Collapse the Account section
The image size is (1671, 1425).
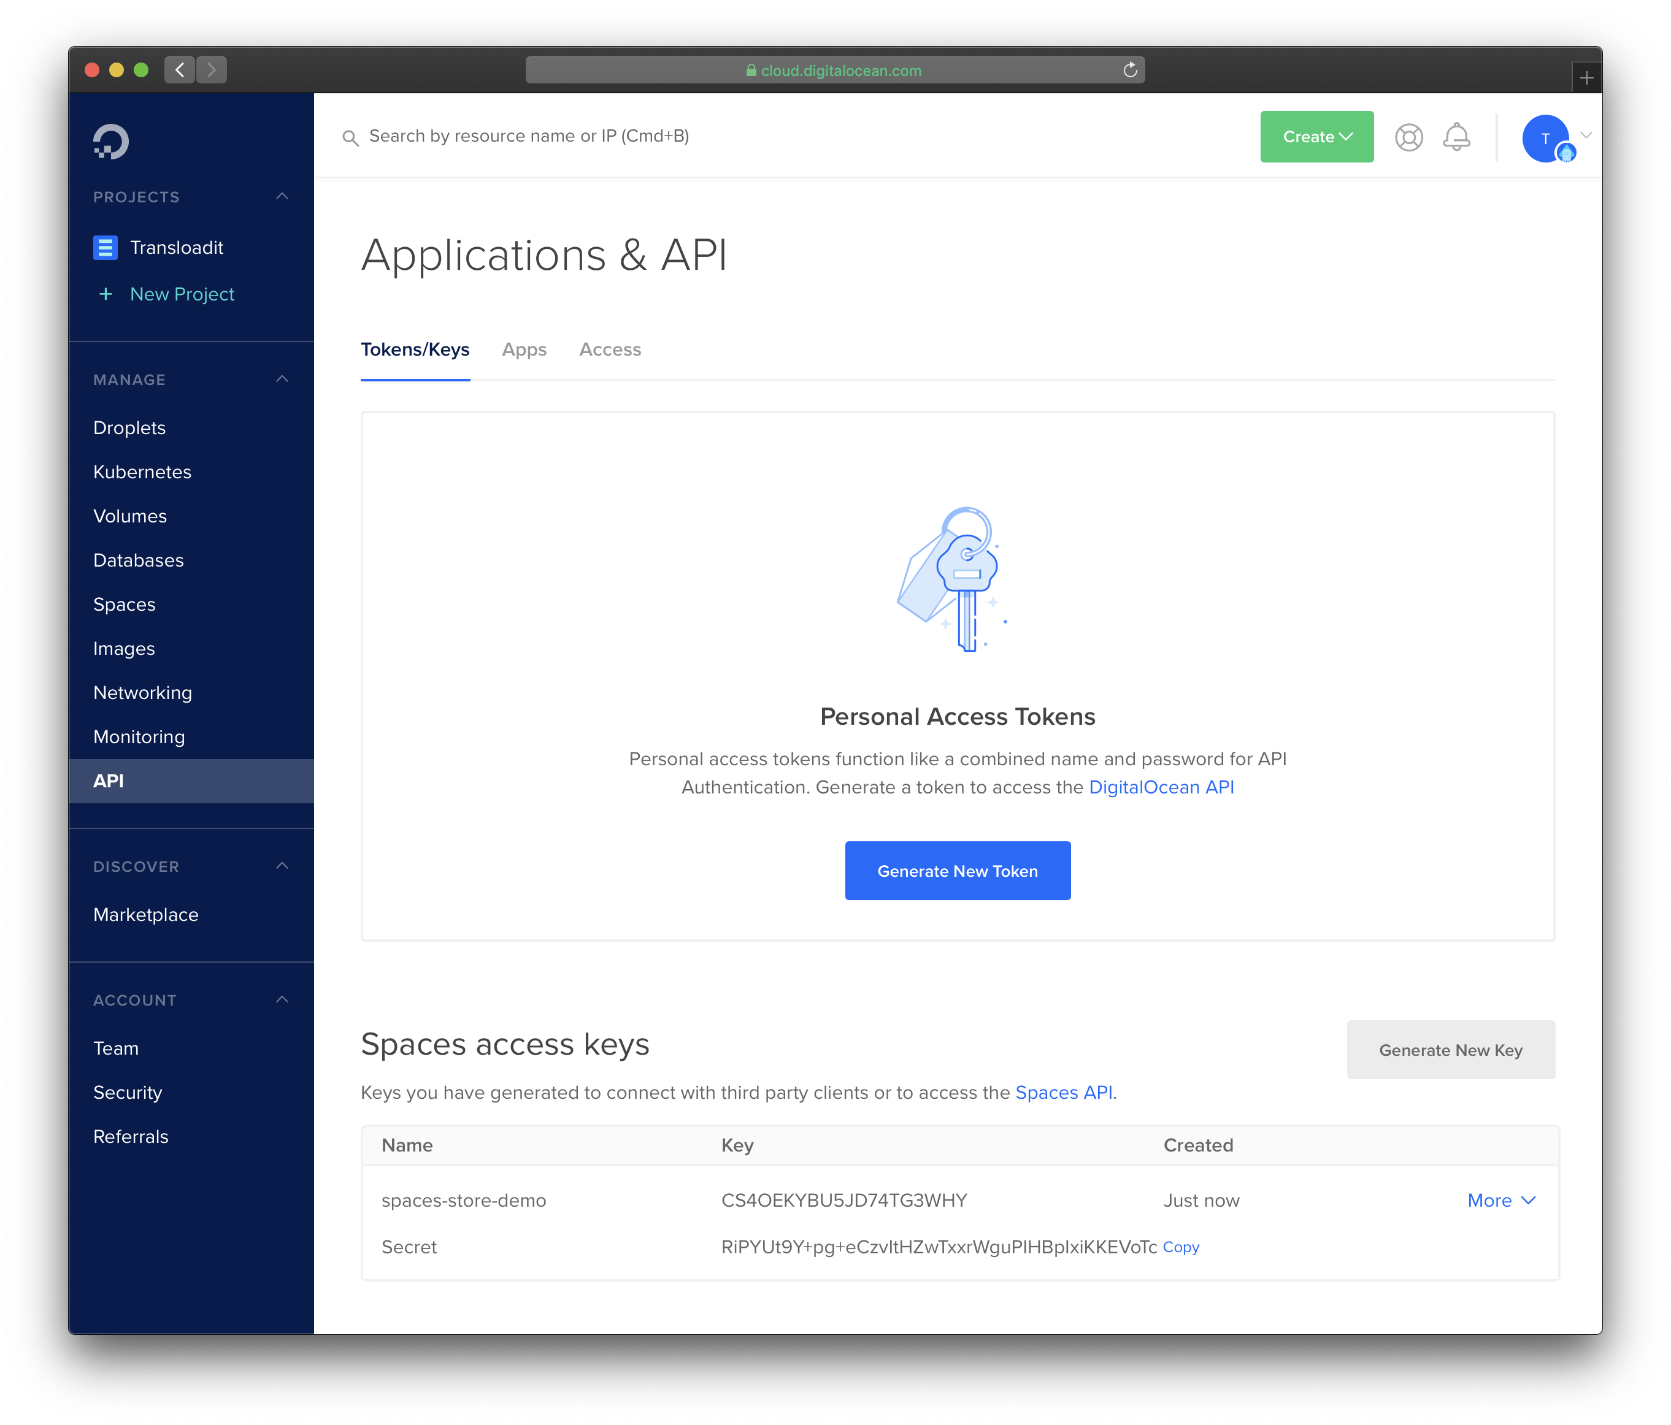(282, 999)
